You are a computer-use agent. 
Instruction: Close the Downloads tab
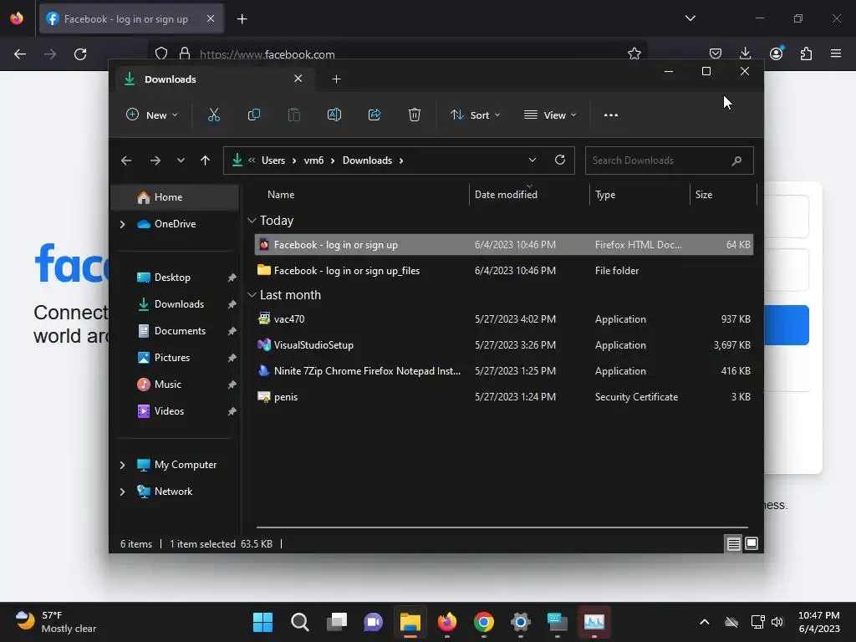(x=298, y=79)
